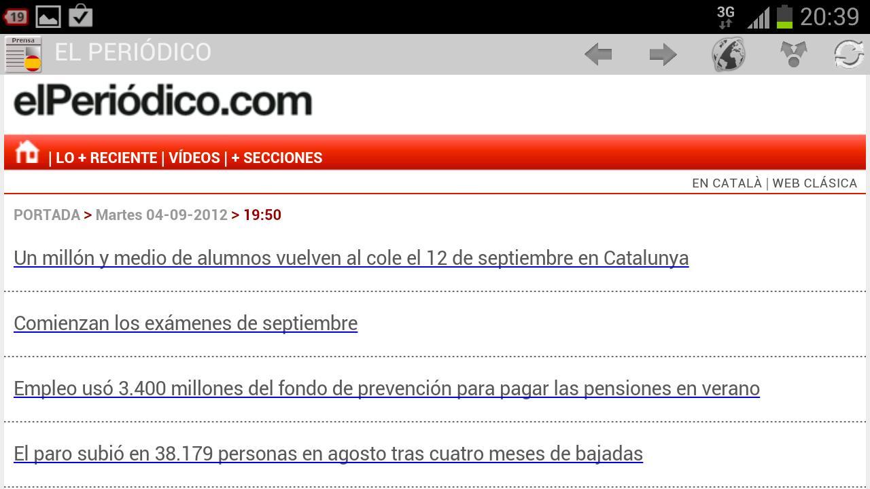
Task: Click the PORTADA breadcrumb
Action: pyautogui.click(x=47, y=215)
